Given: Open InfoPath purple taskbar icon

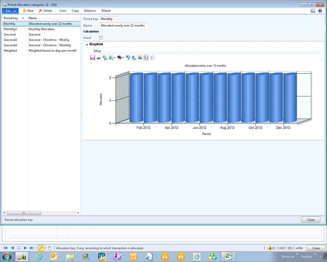Looking at the screenshot, I should pyautogui.click(x=117, y=257).
